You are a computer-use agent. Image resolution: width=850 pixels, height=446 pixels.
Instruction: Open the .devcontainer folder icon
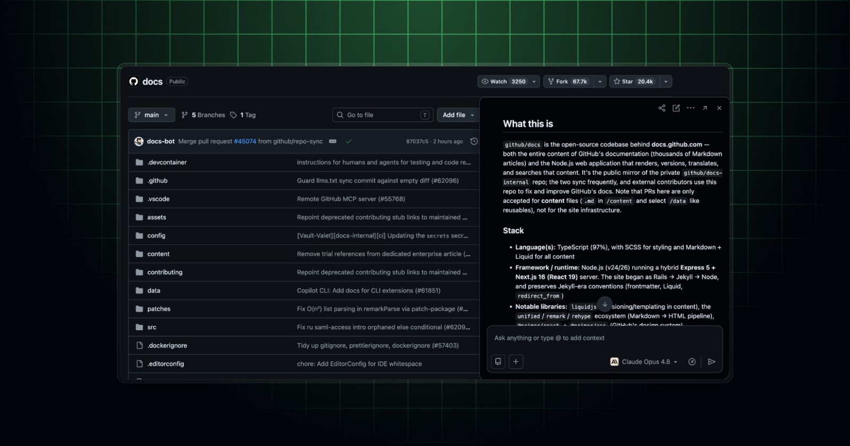tap(139, 162)
